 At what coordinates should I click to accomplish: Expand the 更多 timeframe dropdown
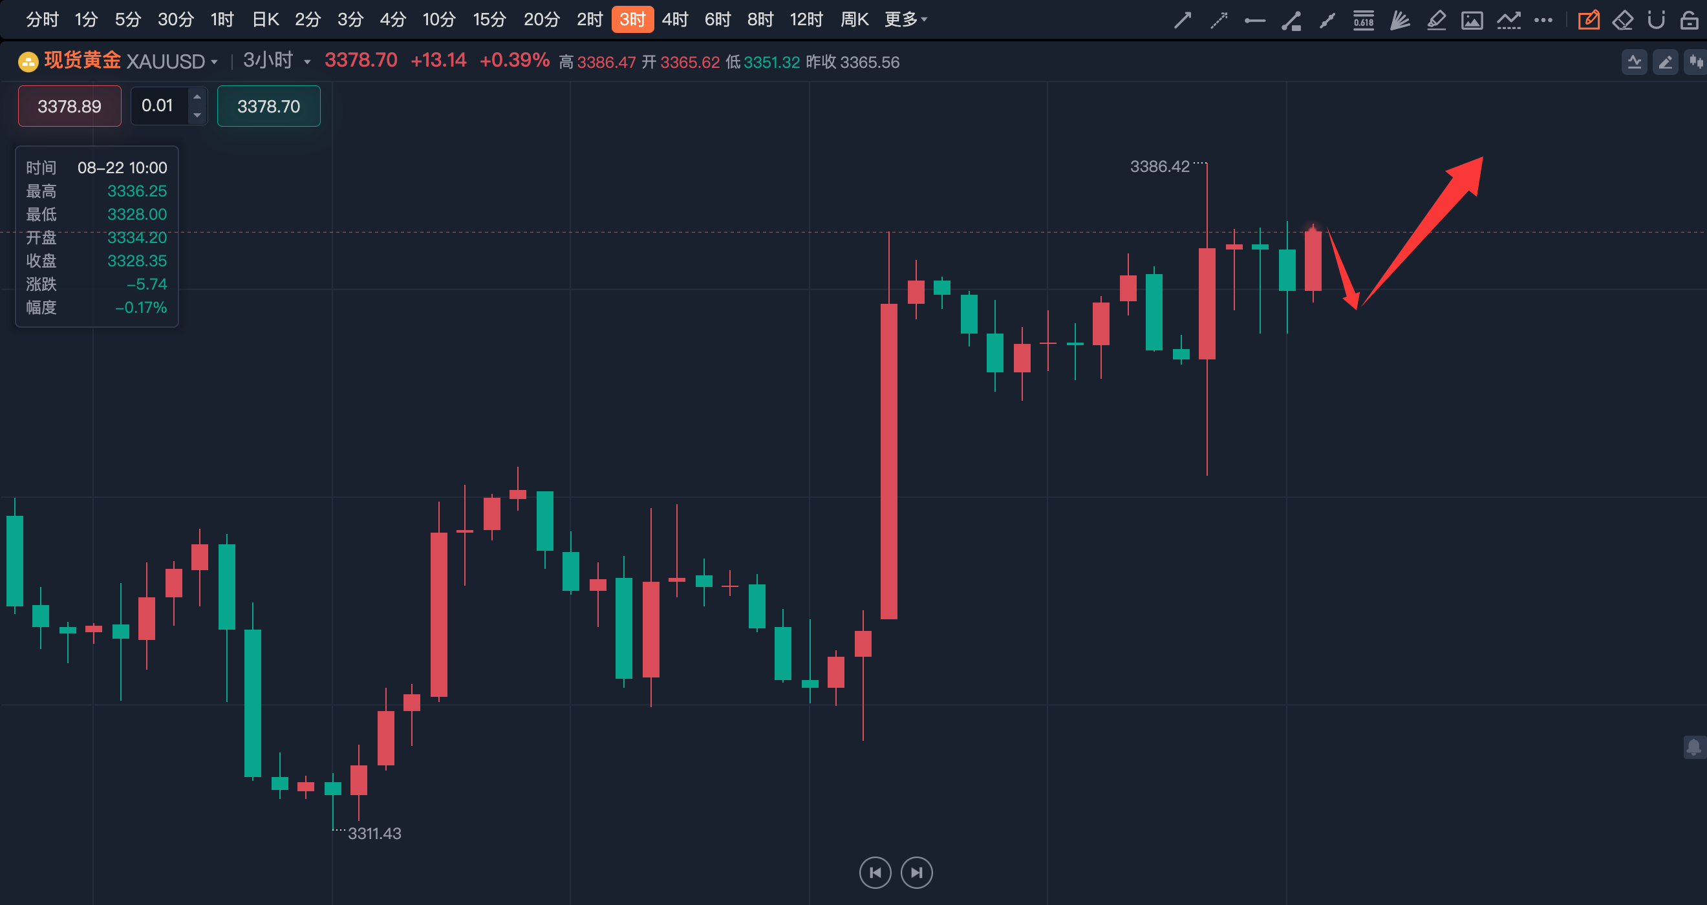(905, 20)
